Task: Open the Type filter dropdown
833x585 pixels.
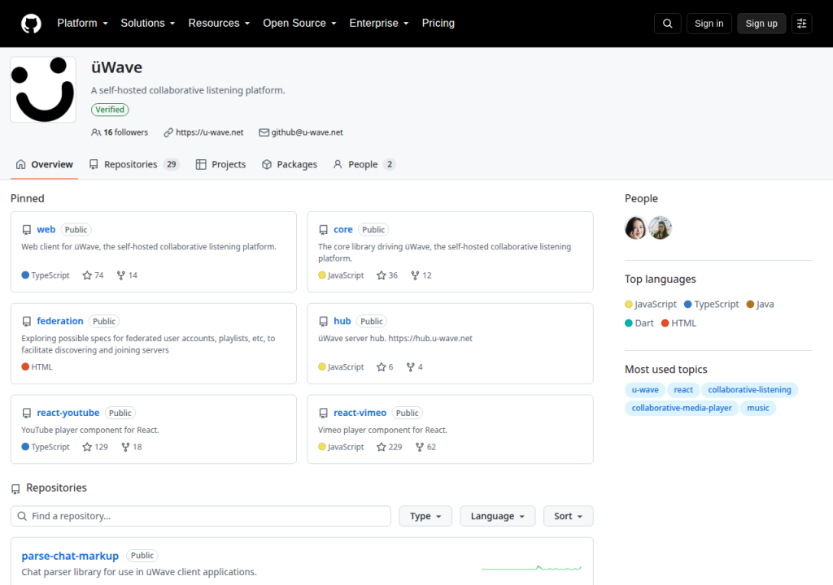Action: pyautogui.click(x=425, y=516)
